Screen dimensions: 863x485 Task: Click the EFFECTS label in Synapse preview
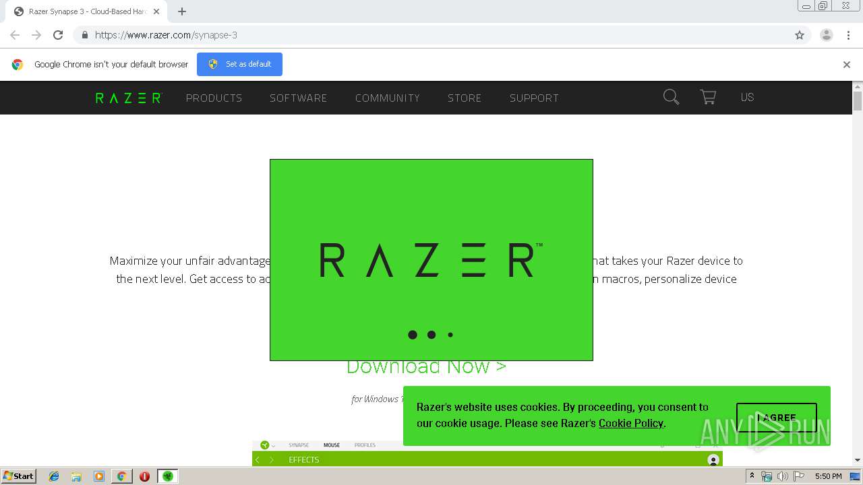coord(303,459)
